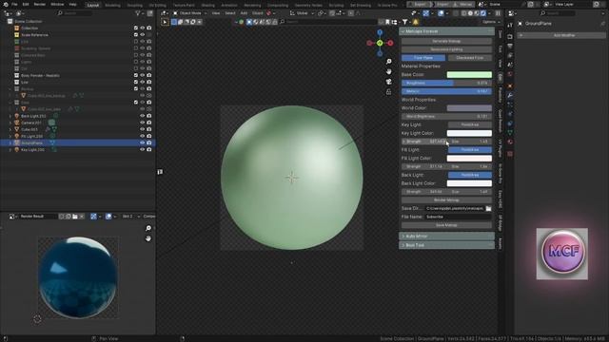Click the pin icon beside GroundPlane name
The width and height of the screenshot is (609, 342).
click(x=602, y=24)
